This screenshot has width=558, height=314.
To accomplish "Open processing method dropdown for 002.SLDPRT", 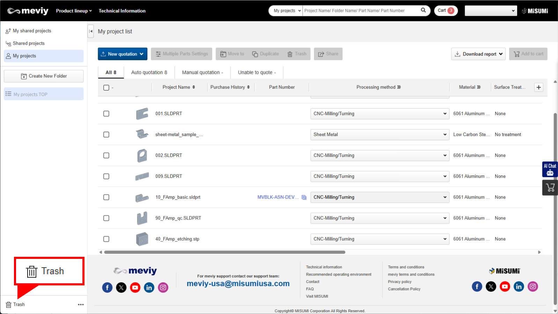I will click(379, 156).
